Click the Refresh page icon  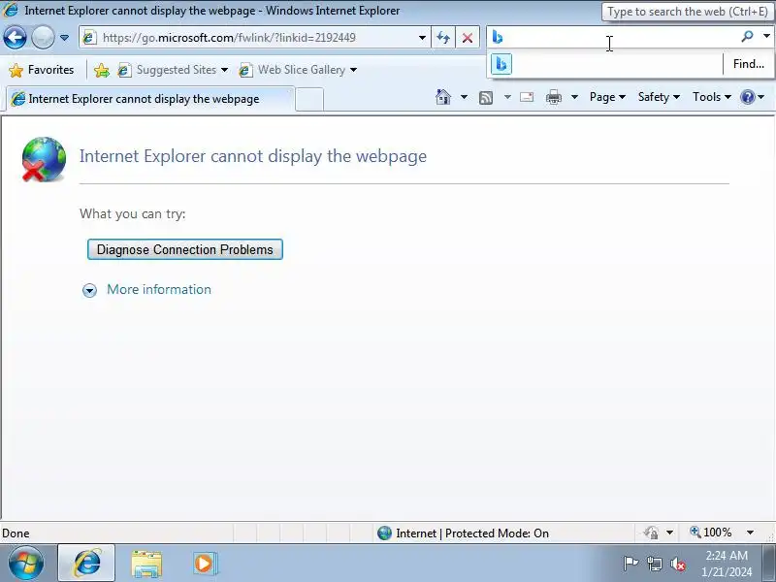pos(443,38)
